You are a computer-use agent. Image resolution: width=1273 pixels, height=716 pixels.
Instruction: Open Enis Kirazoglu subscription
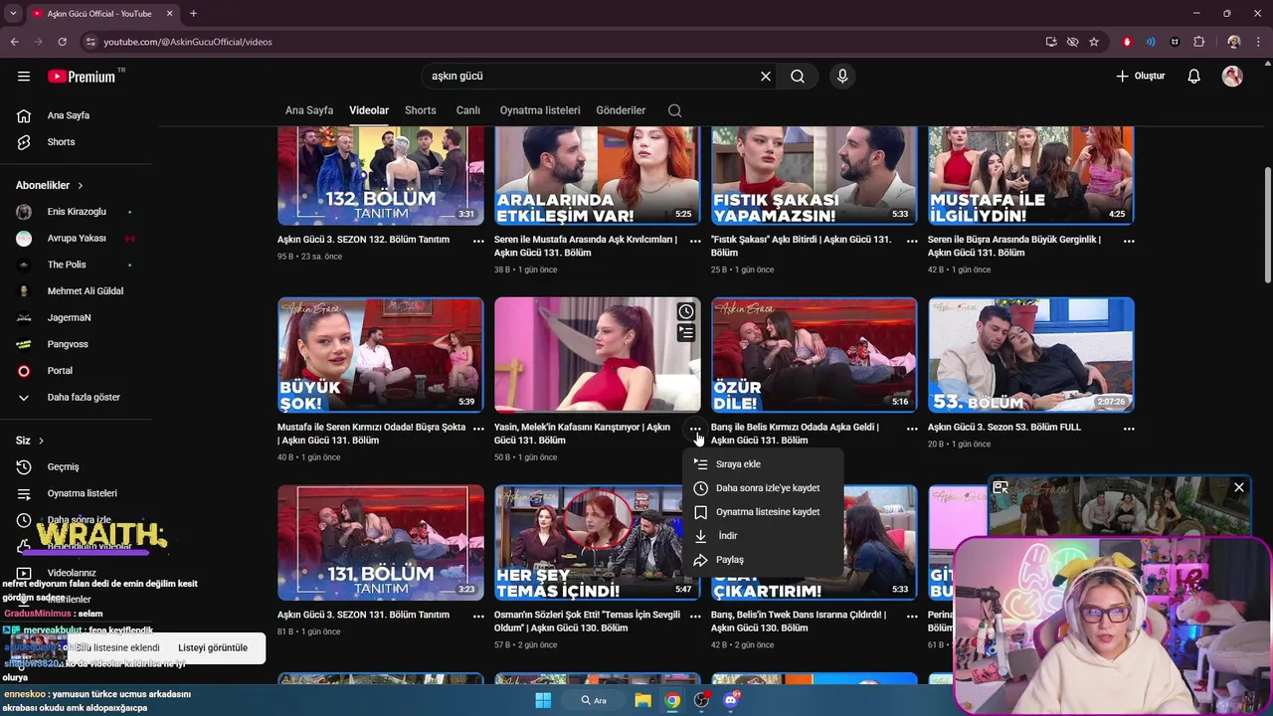(x=76, y=212)
